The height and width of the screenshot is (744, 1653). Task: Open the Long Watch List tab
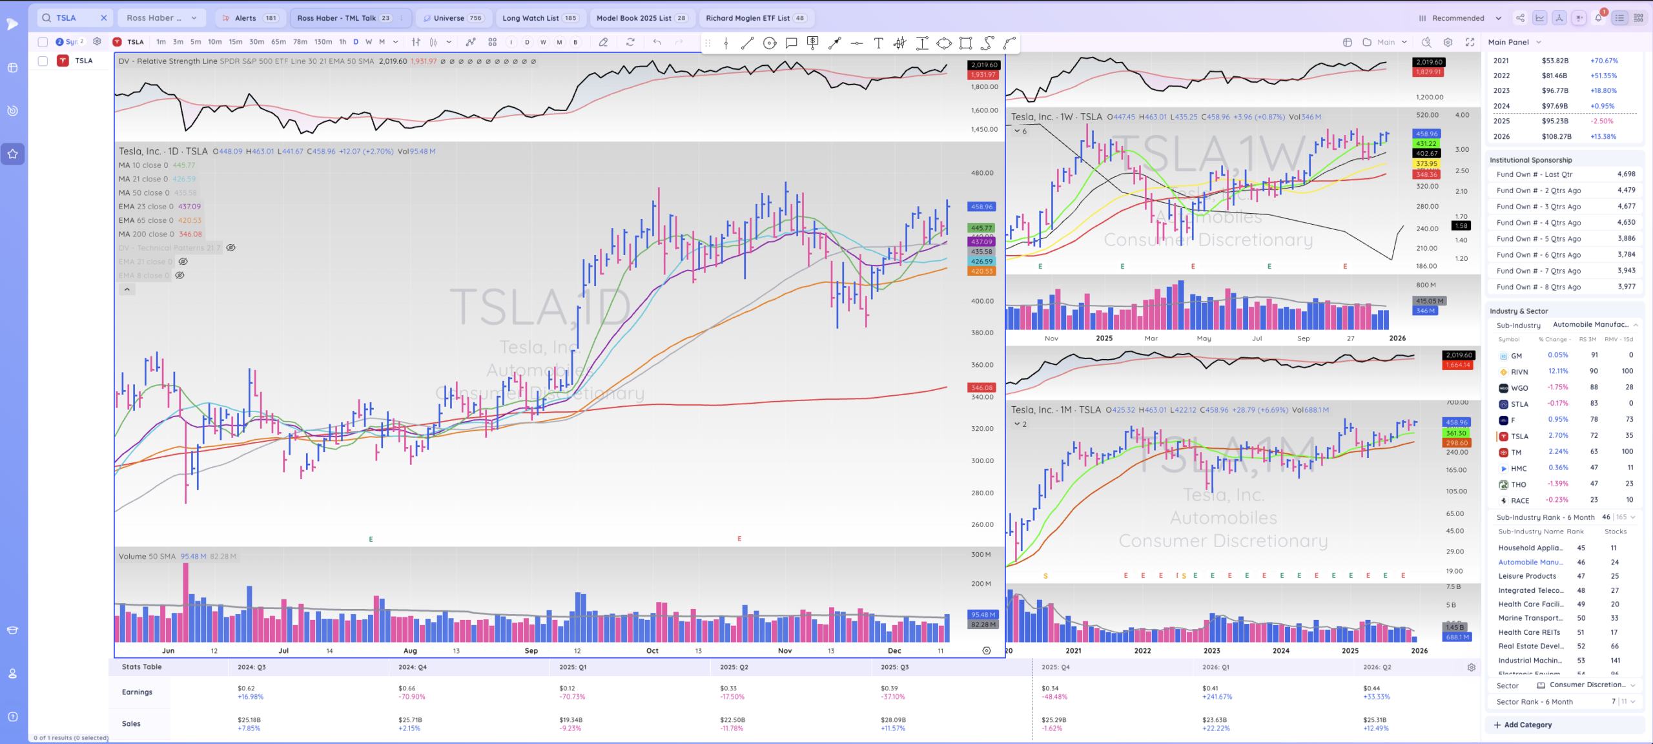click(540, 18)
